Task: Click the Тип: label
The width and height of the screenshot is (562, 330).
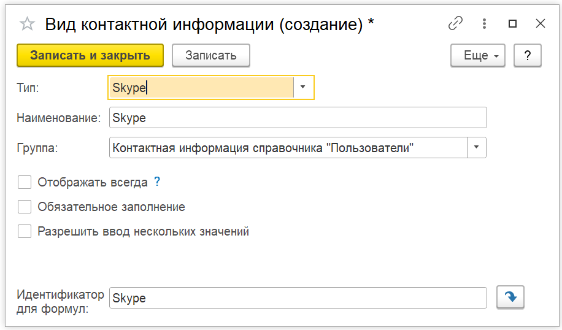Action: tap(28, 88)
